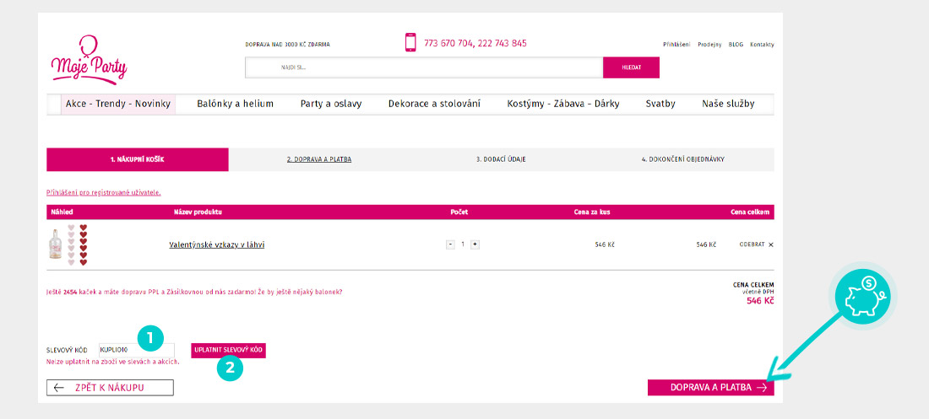
Task: Click the teal number 1 marker
Action: [x=149, y=339]
